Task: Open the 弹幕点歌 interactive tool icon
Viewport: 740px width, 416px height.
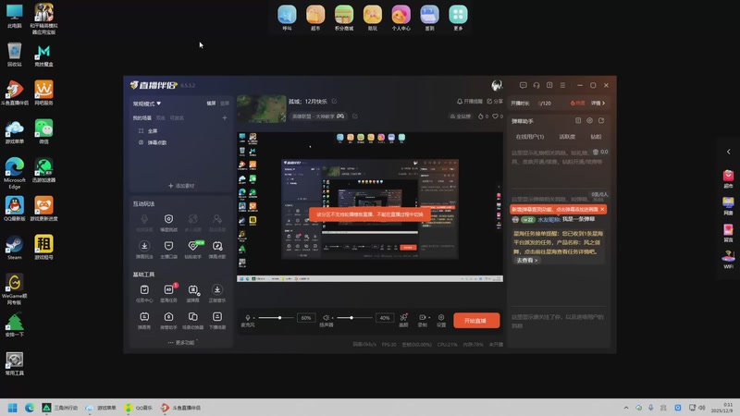Action: [217, 249]
